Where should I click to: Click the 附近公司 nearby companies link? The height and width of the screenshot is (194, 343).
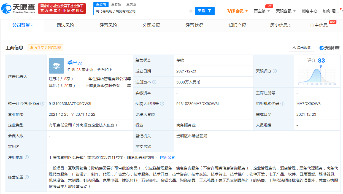coord(168,157)
